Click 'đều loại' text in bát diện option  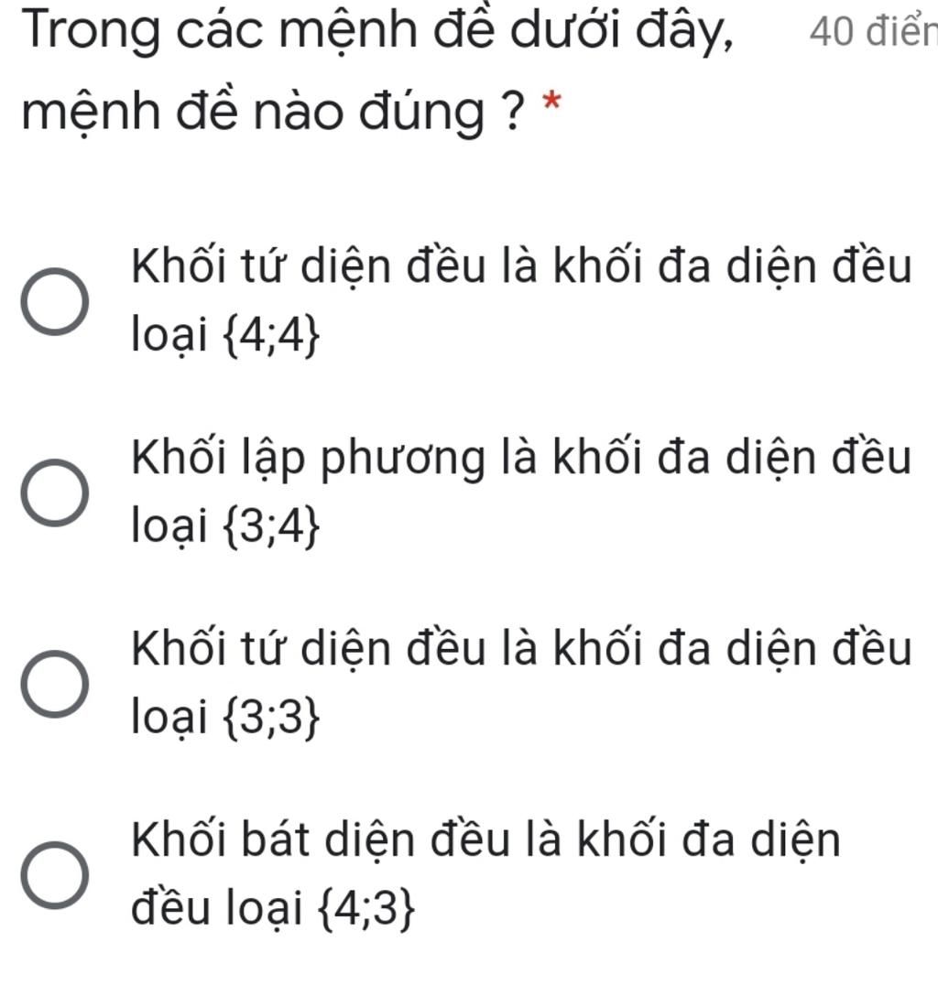point(217,908)
